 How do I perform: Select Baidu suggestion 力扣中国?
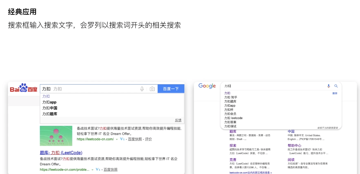(x=50, y=108)
